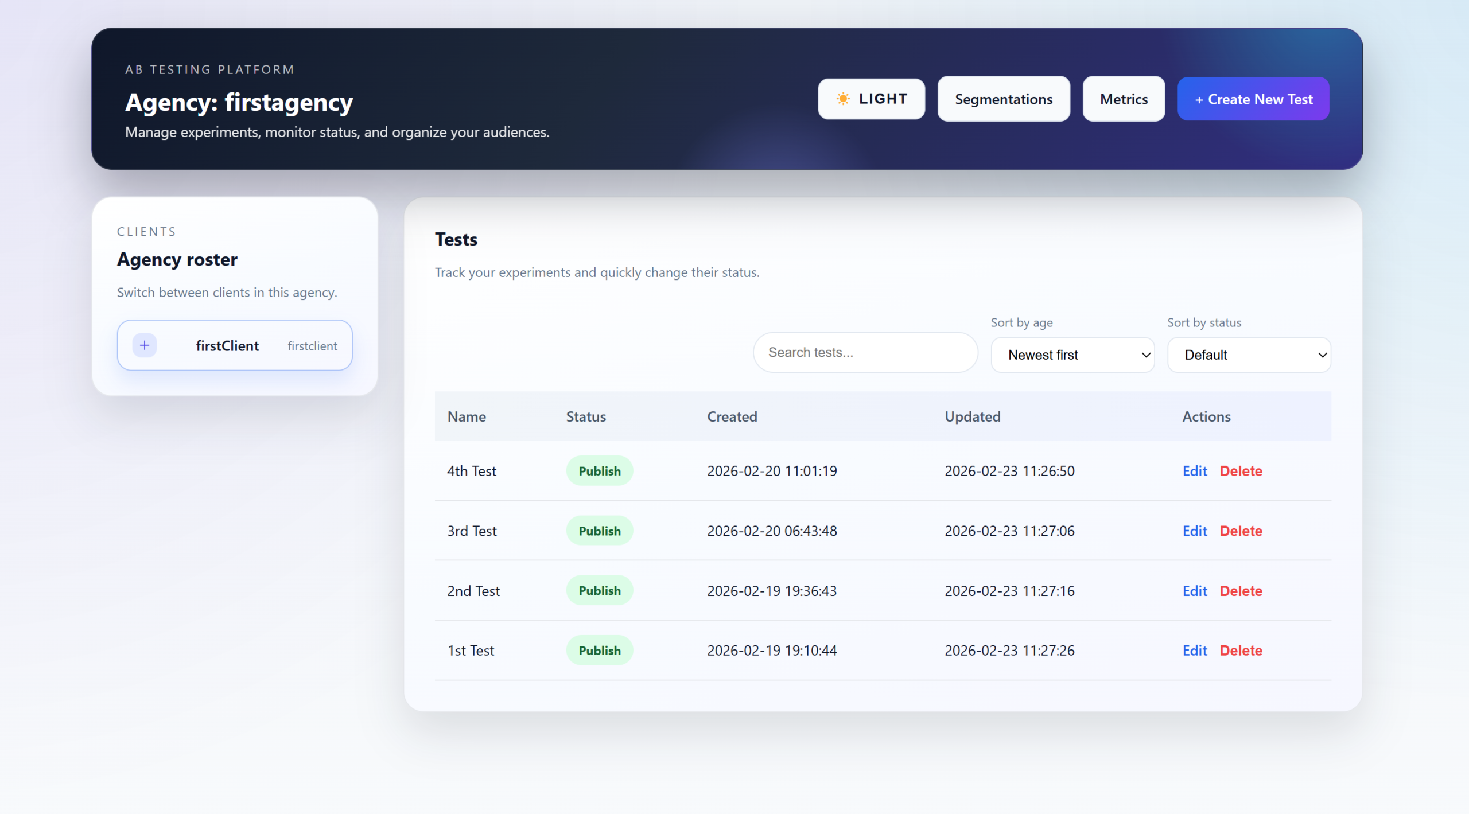Open the Sort by age dropdown
The image size is (1469, 814).
[x=1072, y=355]
